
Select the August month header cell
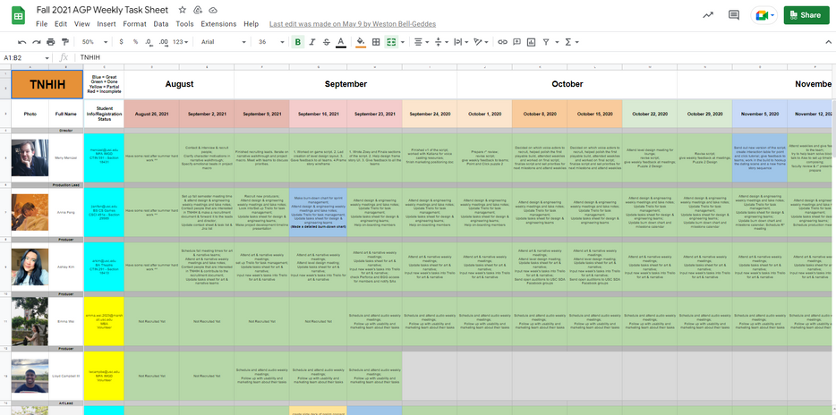(179, 84)
